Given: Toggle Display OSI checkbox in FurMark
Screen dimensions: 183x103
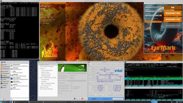Looking at the screenshot, I should click(x=152, y=18).
